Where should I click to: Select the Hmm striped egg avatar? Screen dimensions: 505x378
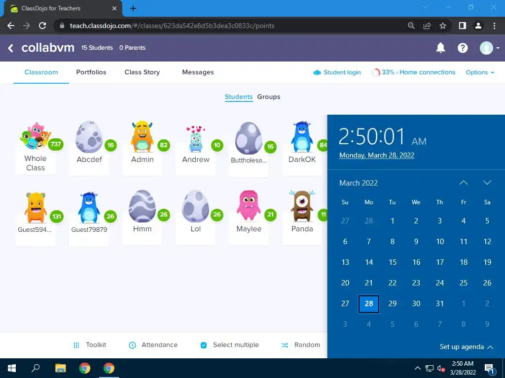[142, 206]
